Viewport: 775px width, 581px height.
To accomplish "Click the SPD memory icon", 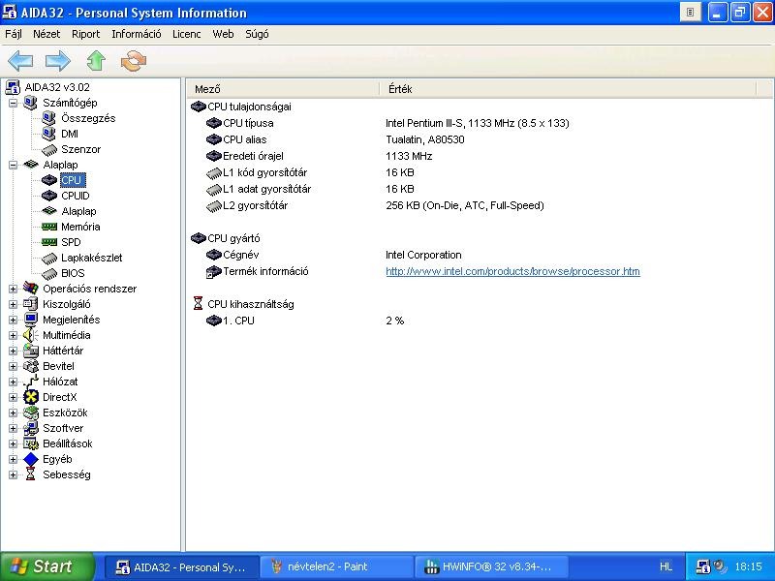I will (x=49, y=242).
